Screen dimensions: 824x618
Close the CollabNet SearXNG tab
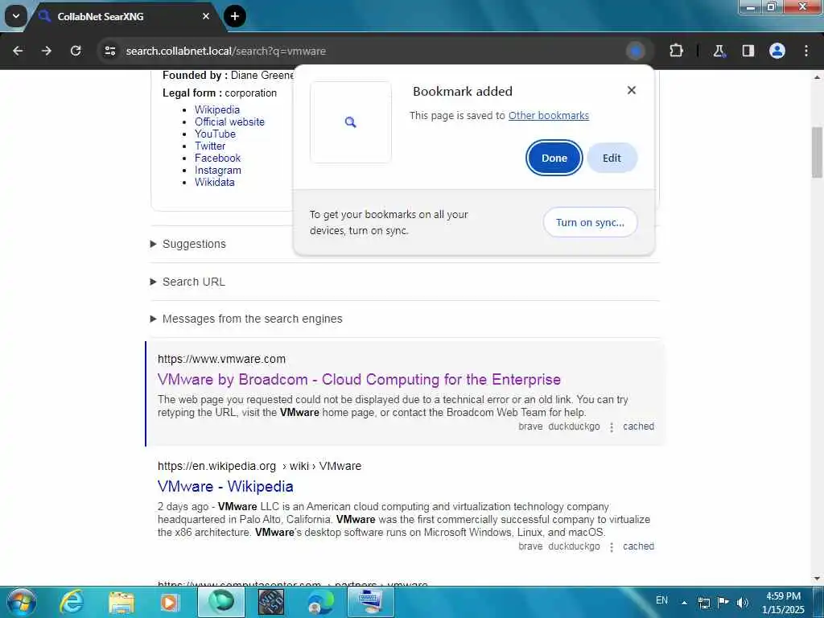coord(206,16)
